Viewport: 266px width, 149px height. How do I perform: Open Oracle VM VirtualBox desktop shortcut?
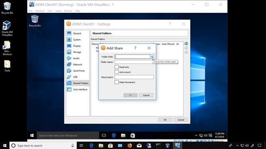(x=7, y=28)
